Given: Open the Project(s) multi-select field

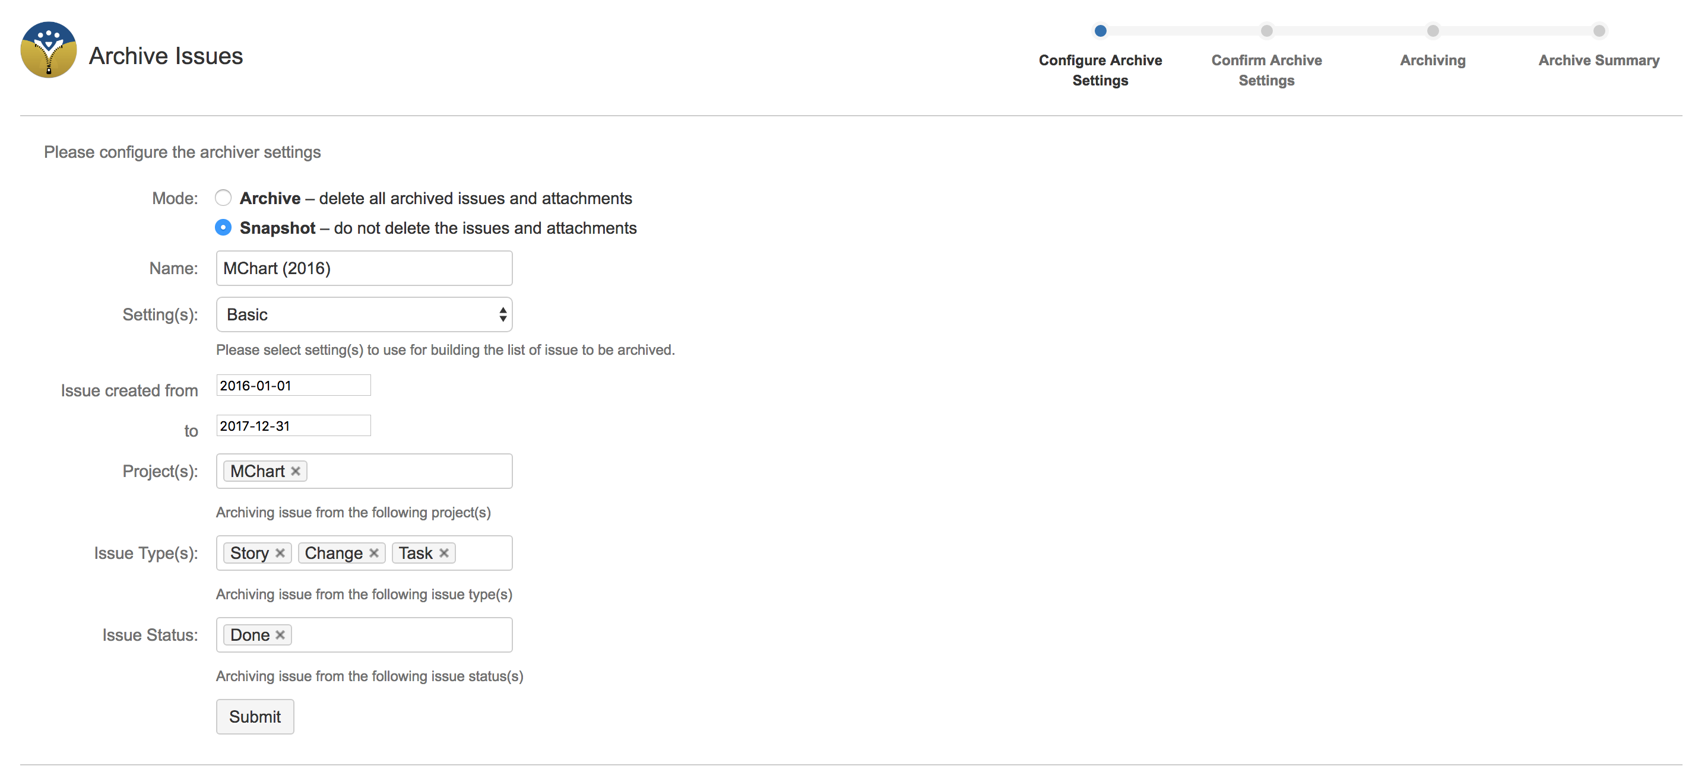Looking at the screenshot, I should (x=407, y=472).
